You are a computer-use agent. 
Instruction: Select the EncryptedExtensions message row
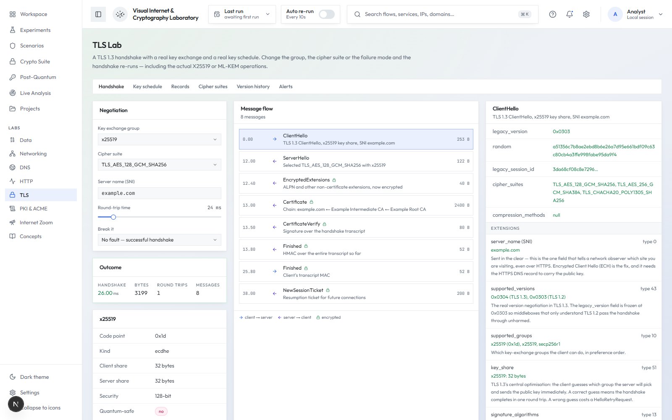(x=356, y=184)
